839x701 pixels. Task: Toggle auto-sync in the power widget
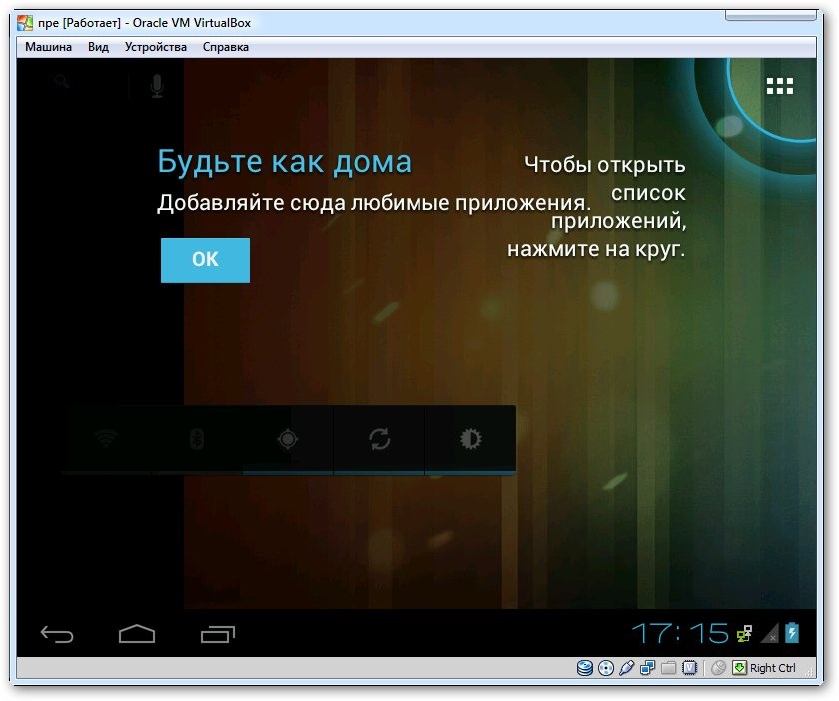pos(379,439)
